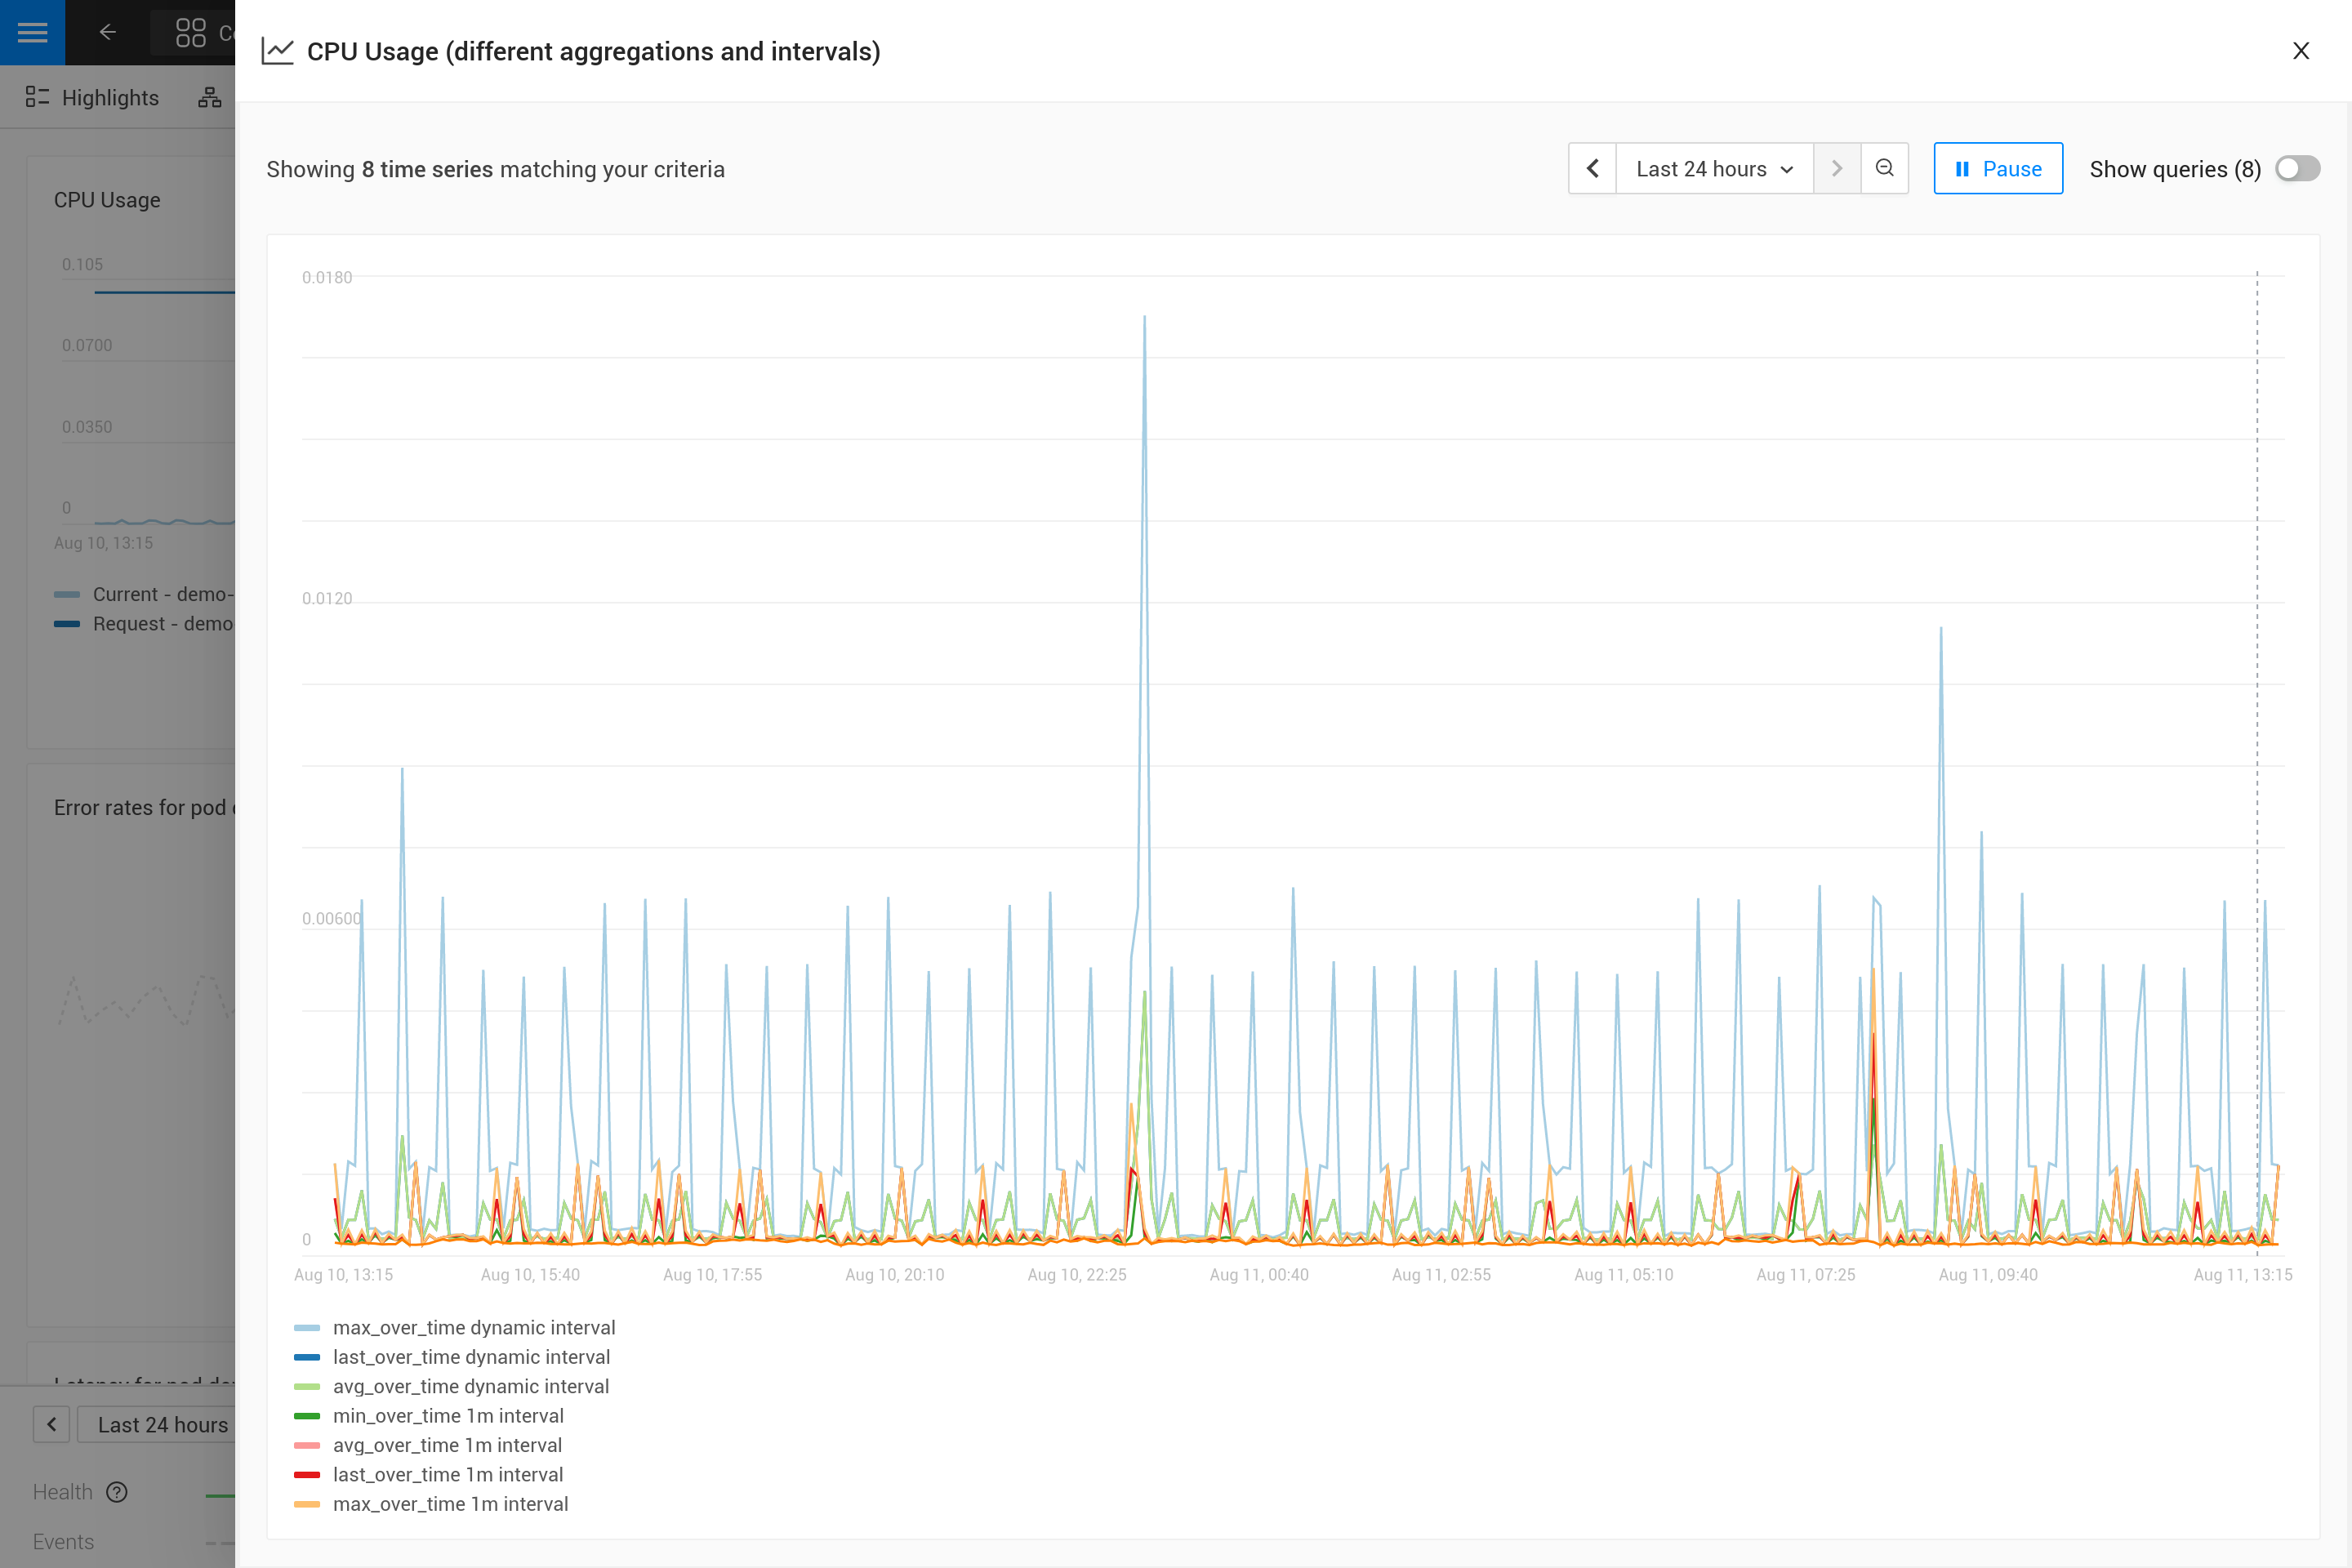Screen dimensions: 2352x1568
Task: Click the background previous range chevron
Action: 51,1424
